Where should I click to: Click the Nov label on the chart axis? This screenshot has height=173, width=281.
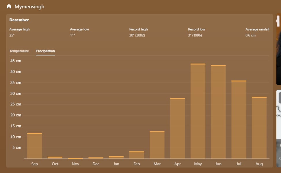[x=75, y=164]
